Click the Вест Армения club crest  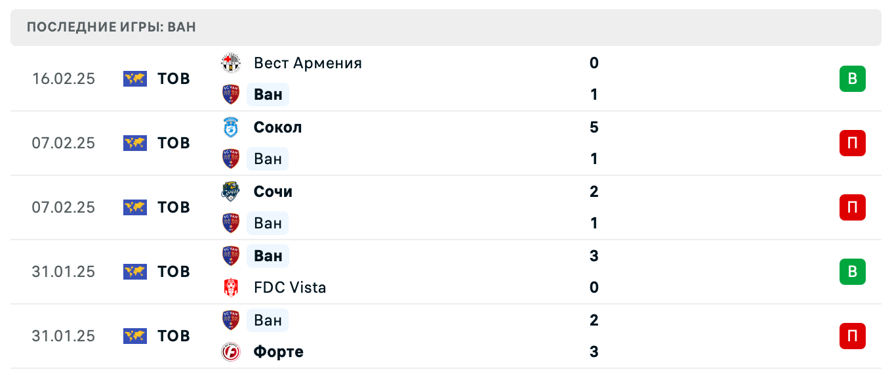pyautogui.click(x=231, y=63)
